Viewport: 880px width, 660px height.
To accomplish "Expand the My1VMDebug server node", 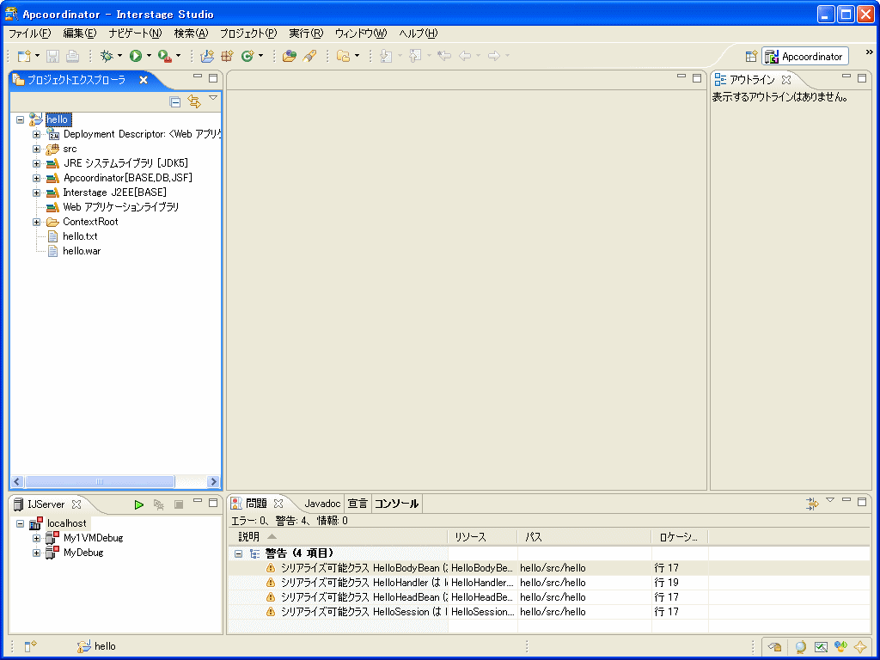I will pos(36,538).
